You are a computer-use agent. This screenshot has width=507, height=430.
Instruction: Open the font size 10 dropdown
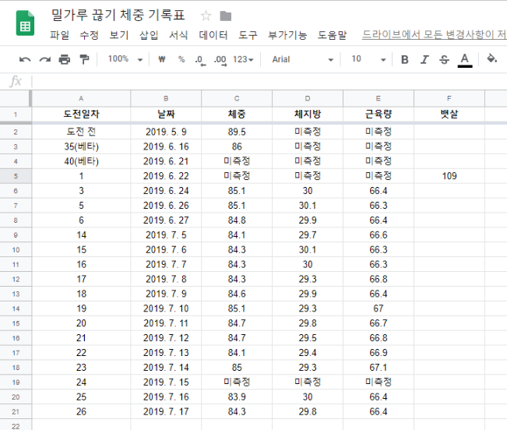(368, 59)
